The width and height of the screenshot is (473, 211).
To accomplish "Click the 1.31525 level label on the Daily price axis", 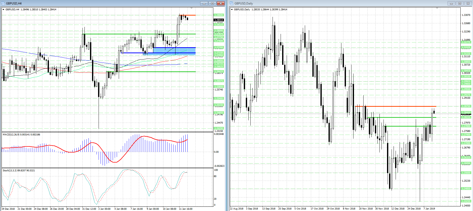I will [466, 47].
